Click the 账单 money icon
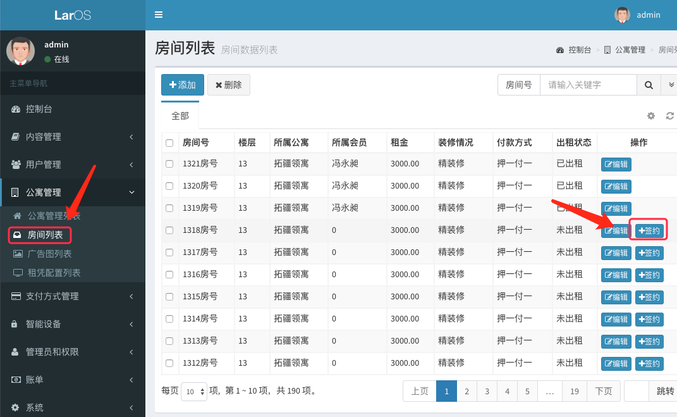 point(16,380)
